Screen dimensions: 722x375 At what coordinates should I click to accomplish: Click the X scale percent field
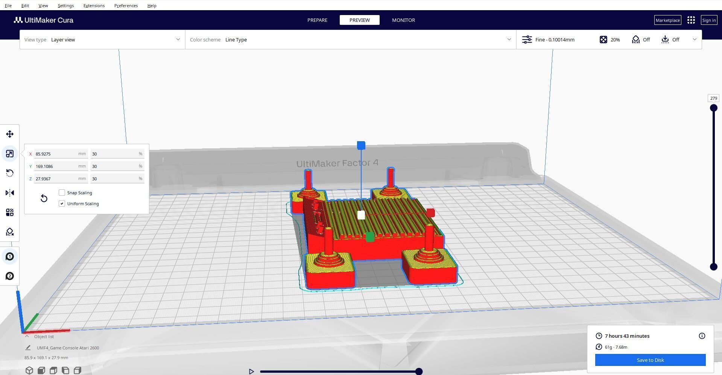117,154
